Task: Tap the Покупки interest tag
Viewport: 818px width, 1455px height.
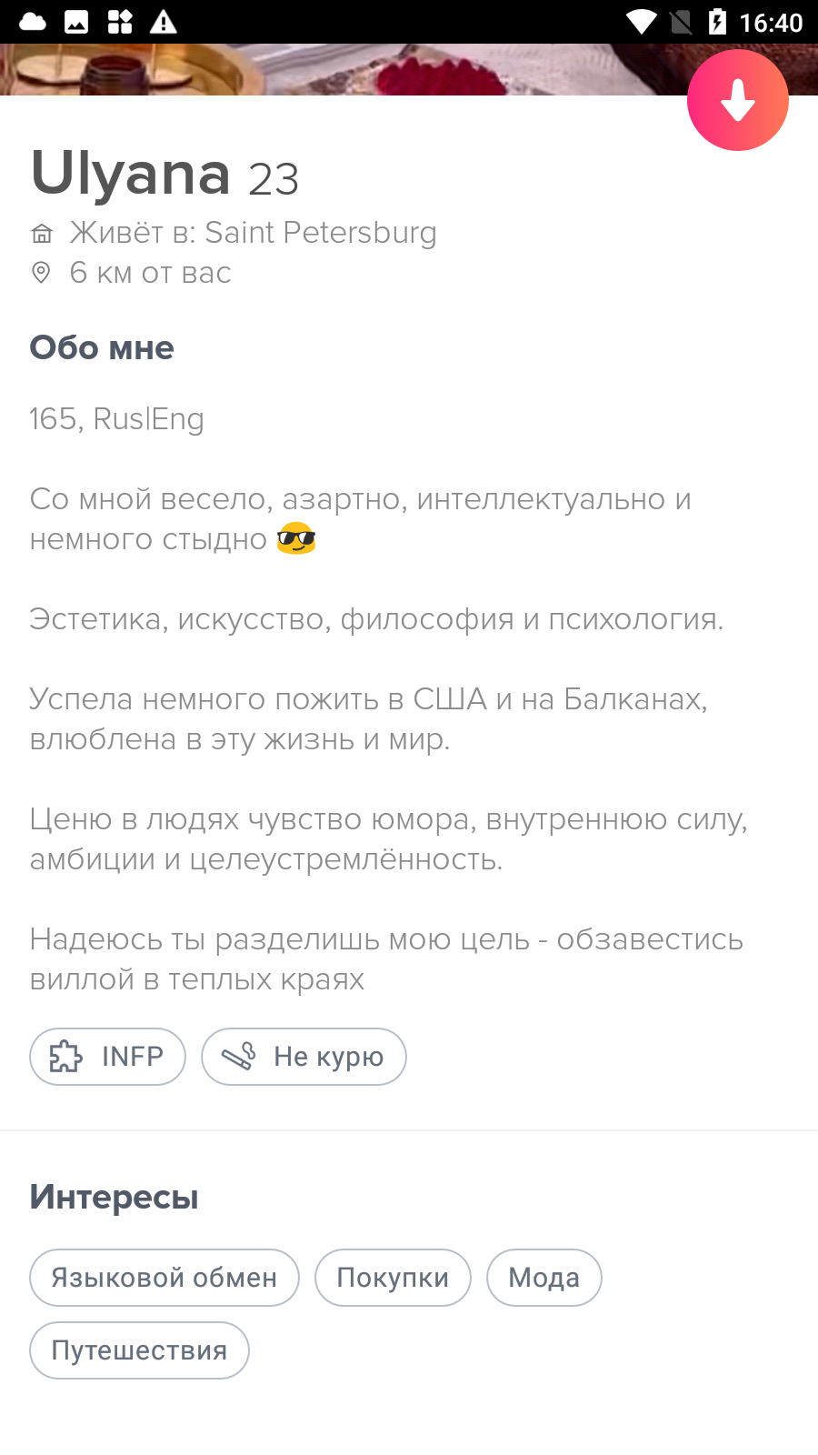Action: (x=393, y=1278)
